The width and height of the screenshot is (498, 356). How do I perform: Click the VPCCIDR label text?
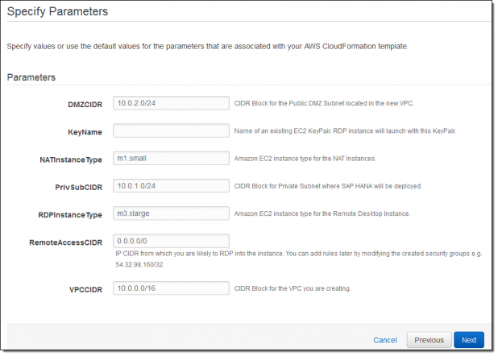pyautogui.click(x=85, y=290)
